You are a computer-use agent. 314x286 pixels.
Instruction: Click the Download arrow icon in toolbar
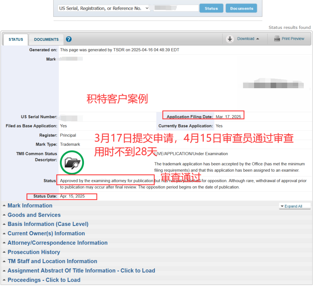229,38
